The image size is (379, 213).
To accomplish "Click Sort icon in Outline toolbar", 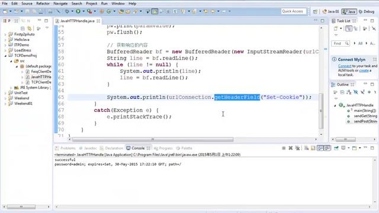I will pos(349,92).
